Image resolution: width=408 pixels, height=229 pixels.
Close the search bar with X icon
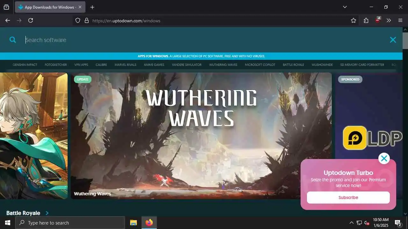(x=393, y=40)
